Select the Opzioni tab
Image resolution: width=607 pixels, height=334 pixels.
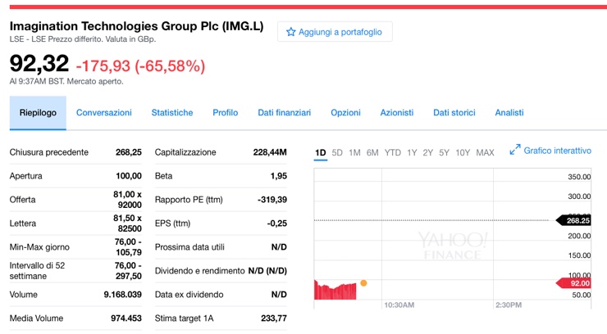click(x=345, y=113)
